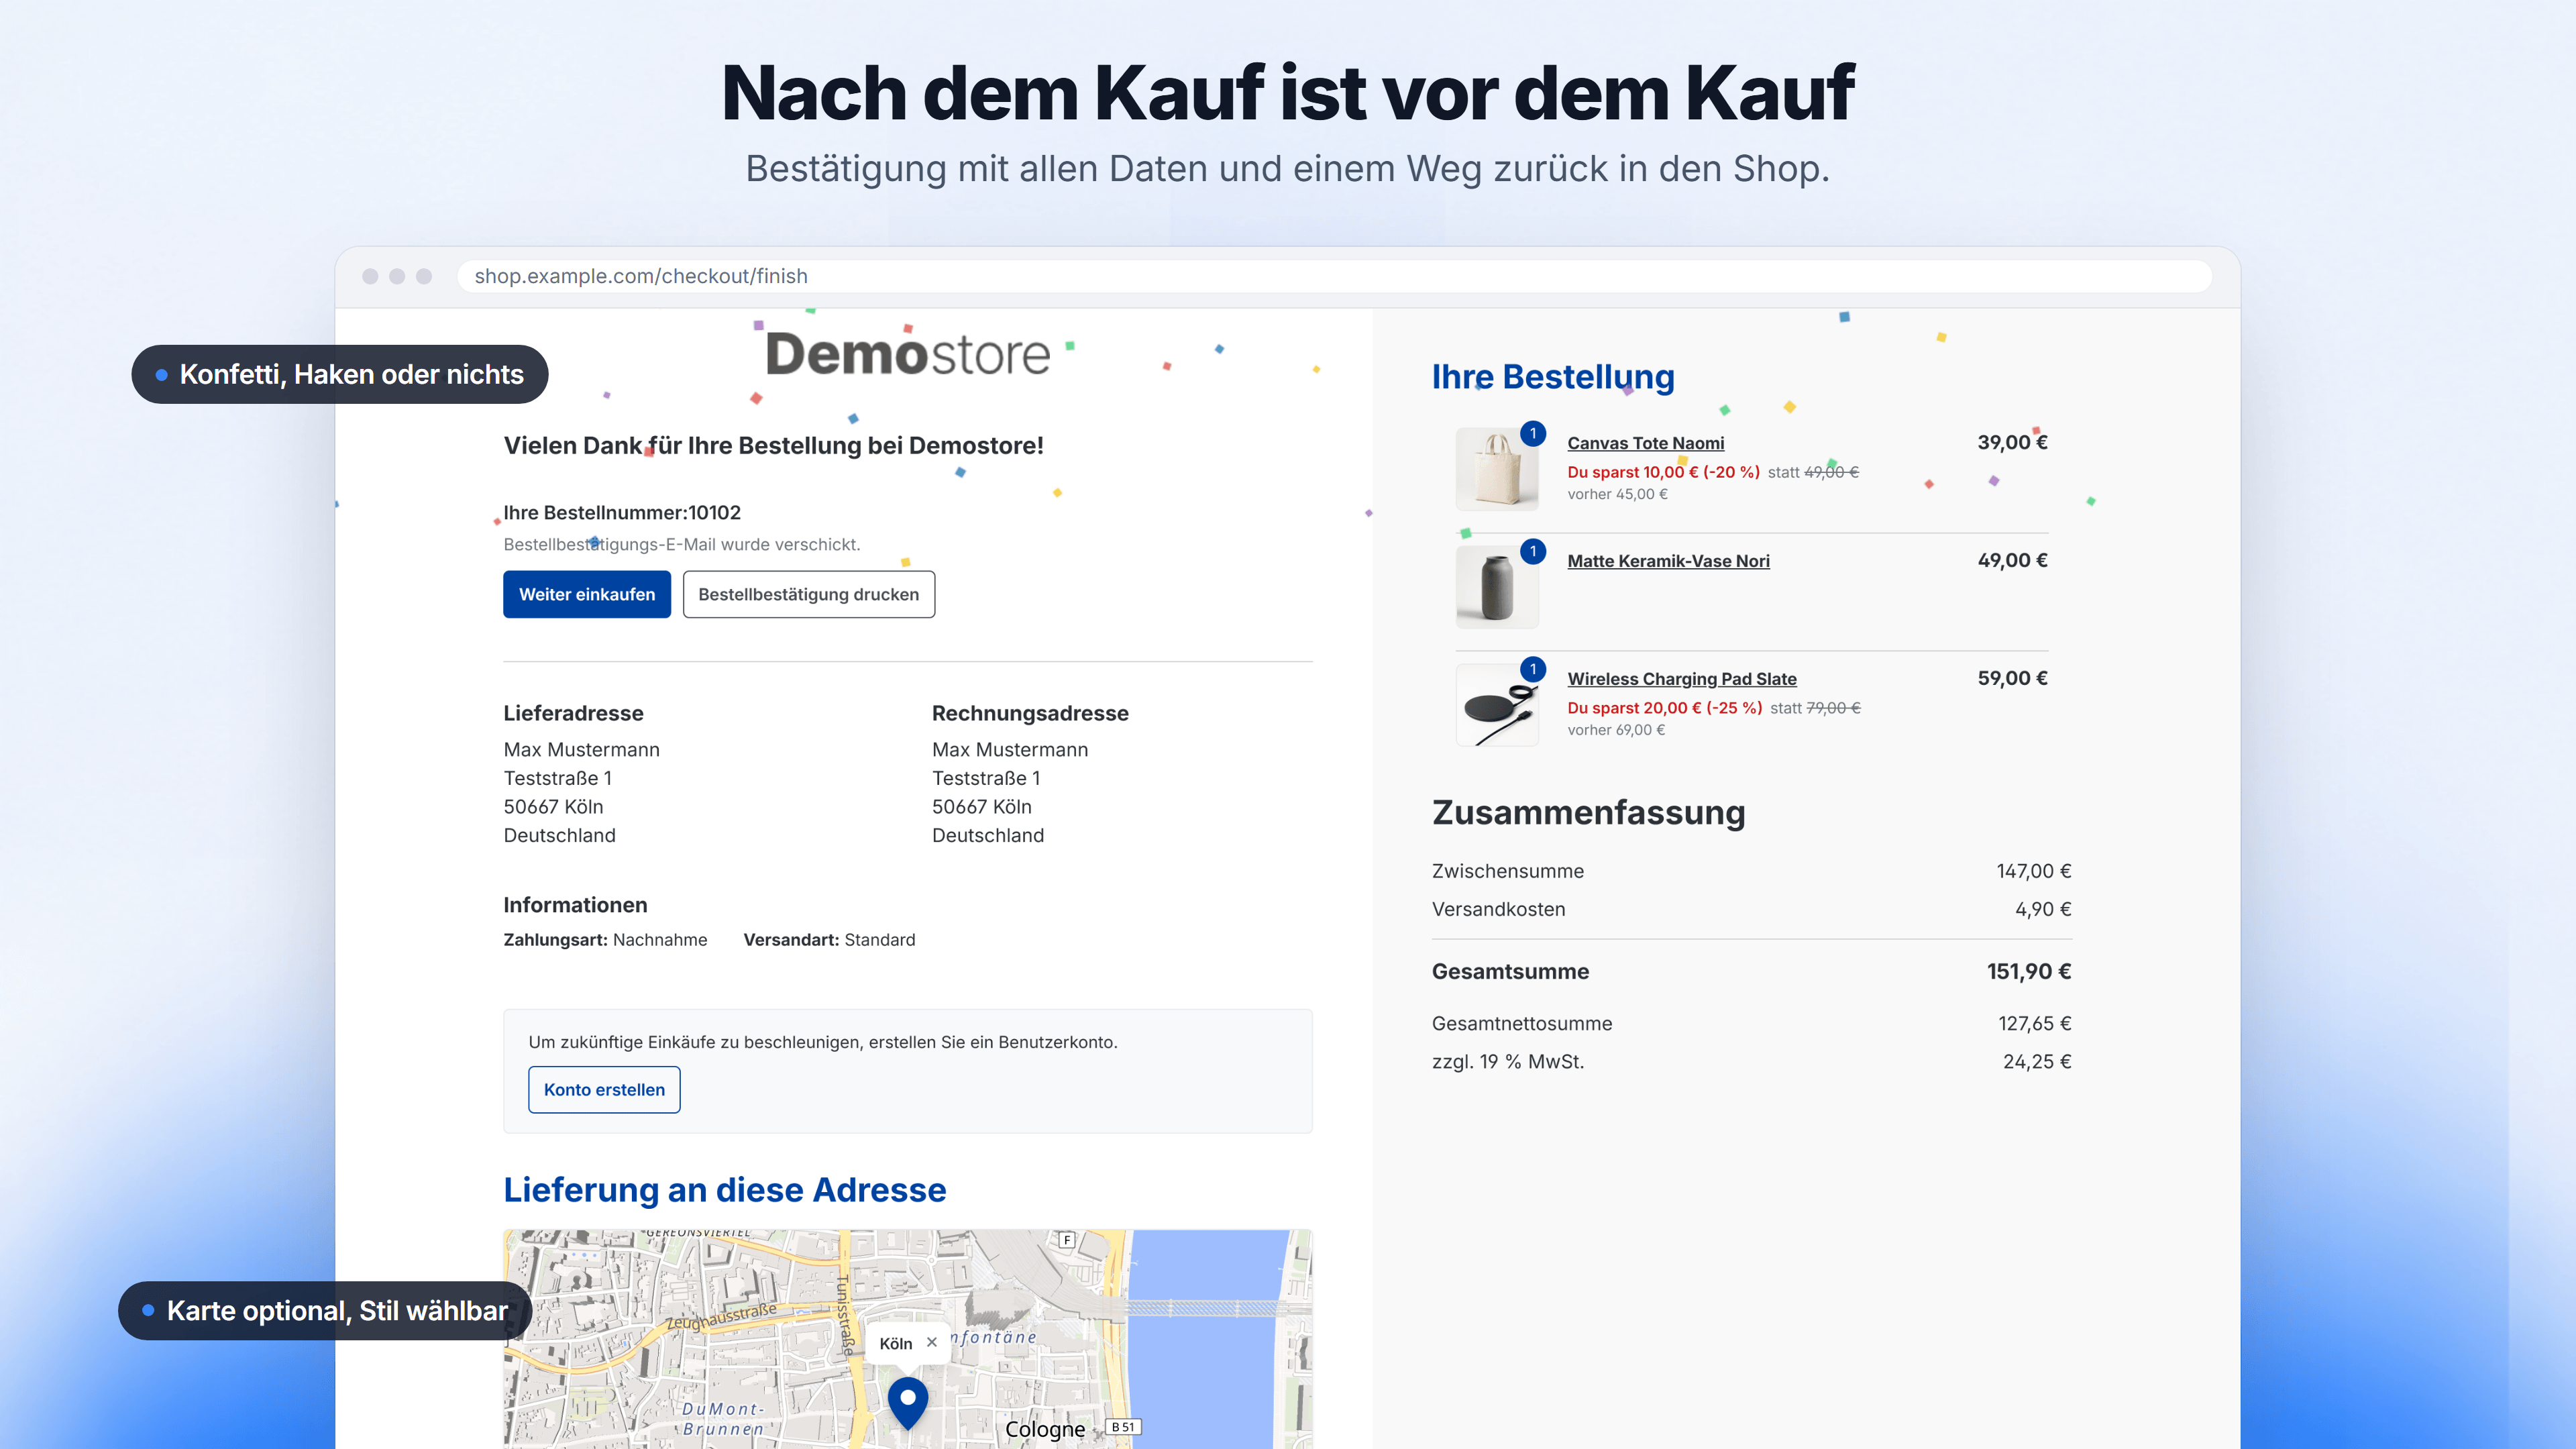Click Versandart: Standard text
The image size is (2576, 1449).
829,940
